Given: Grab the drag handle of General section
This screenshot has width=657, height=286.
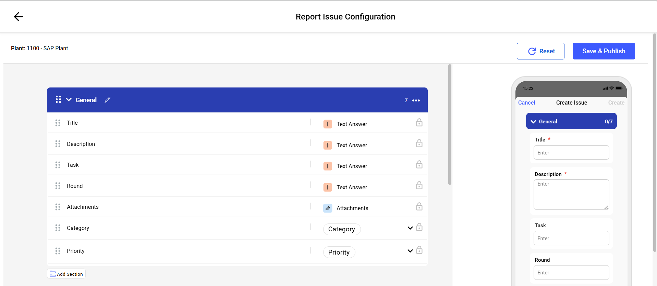Looking at the screenshot, I should pyautogui.click(x=58, y=99).
